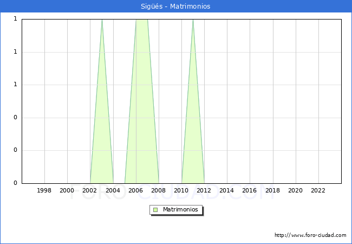Viewport: 352px width, 244px height.
Task: Click the peak of the 2011 spike
Action: (x=193, y=21)
